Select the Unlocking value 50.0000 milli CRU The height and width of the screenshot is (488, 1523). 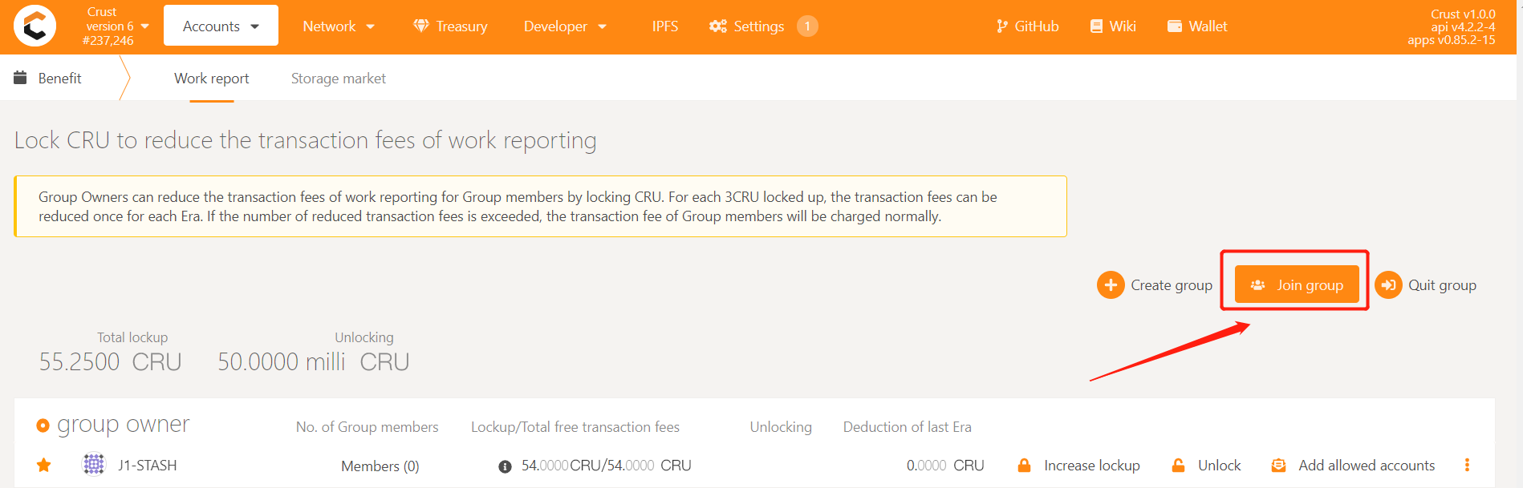tap(314, 361)
